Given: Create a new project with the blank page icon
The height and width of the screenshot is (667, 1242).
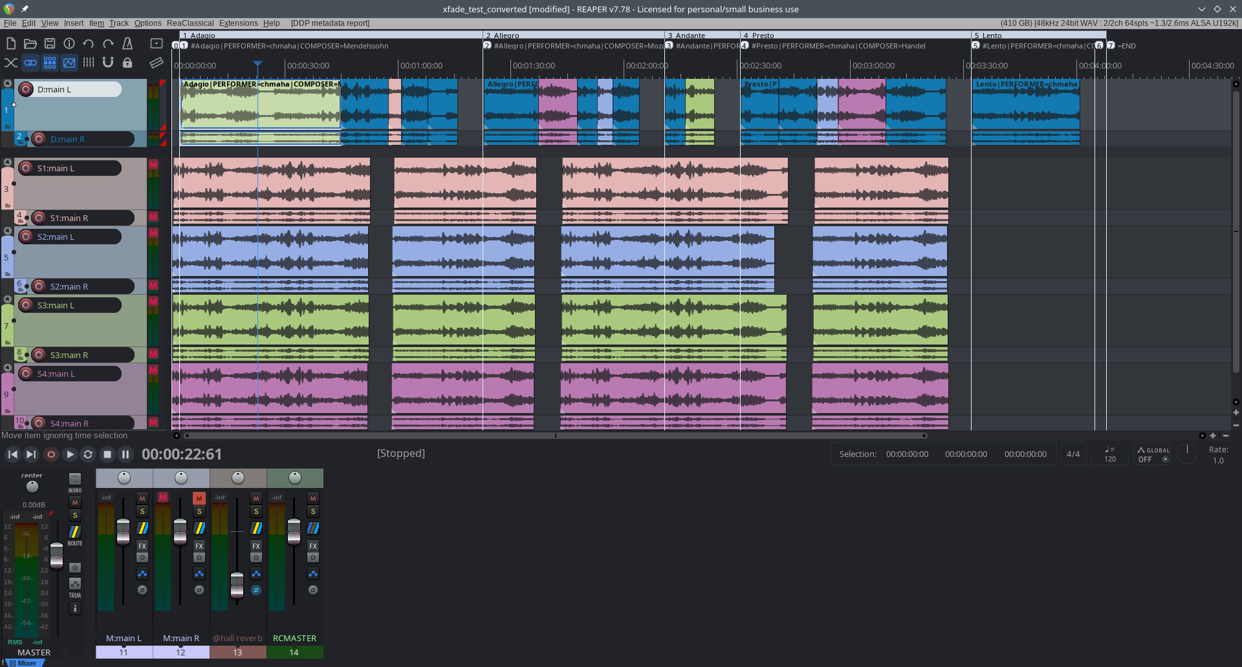Looking at the screenshot, I should [11, 43].
